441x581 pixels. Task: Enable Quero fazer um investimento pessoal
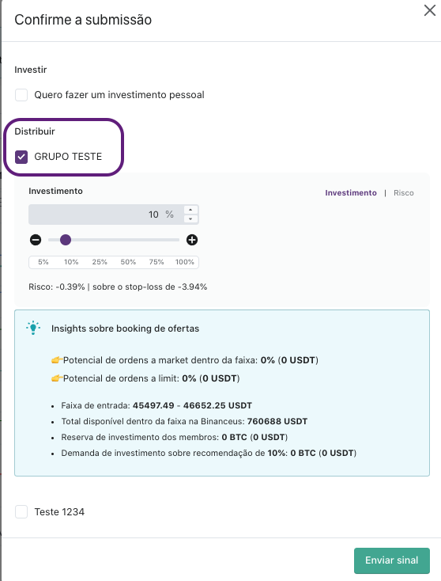pyautogui.click(x=21, y=95)
